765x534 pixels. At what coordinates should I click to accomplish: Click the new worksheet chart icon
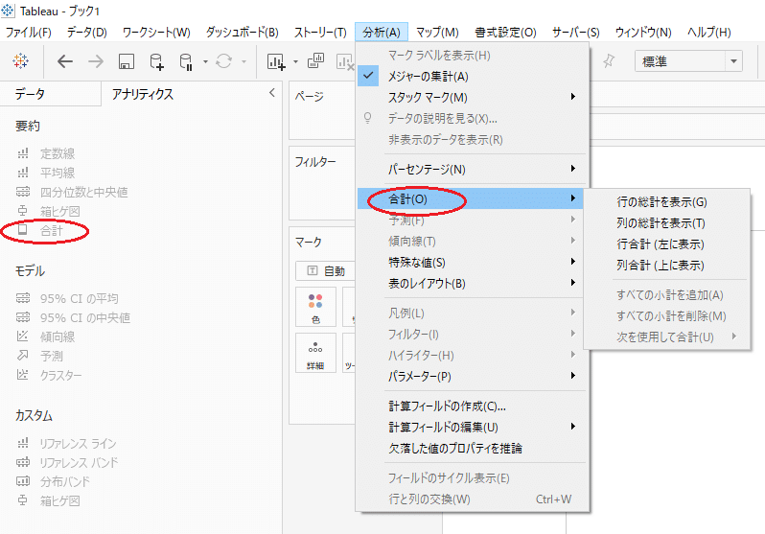click(276, 61)
